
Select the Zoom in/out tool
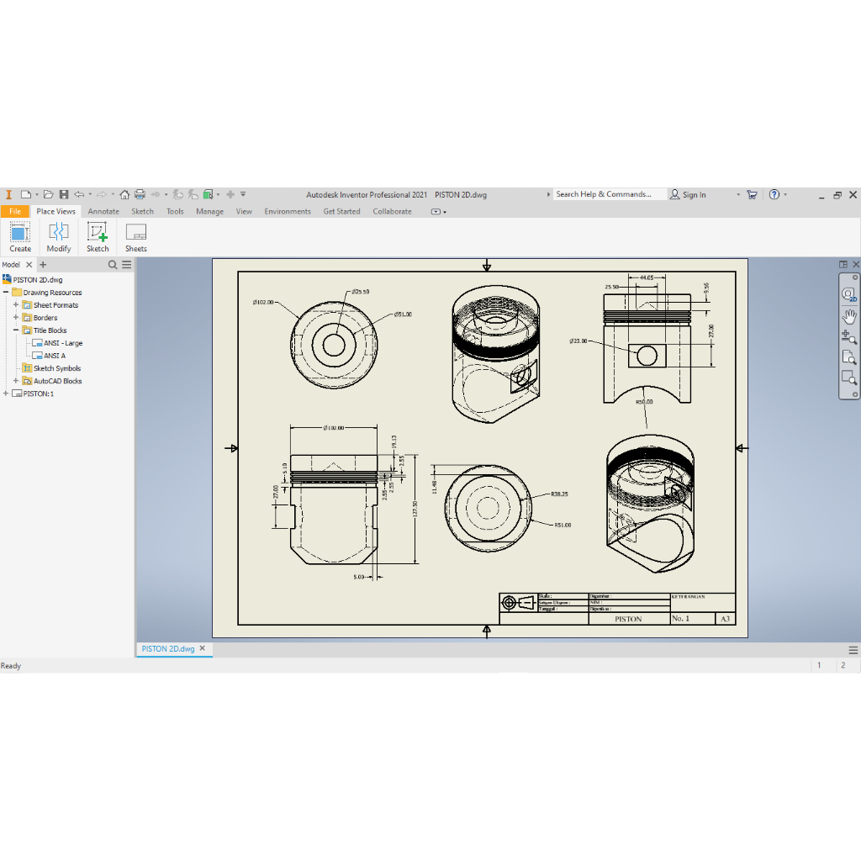pyautogui.click(x=849, y=336)
